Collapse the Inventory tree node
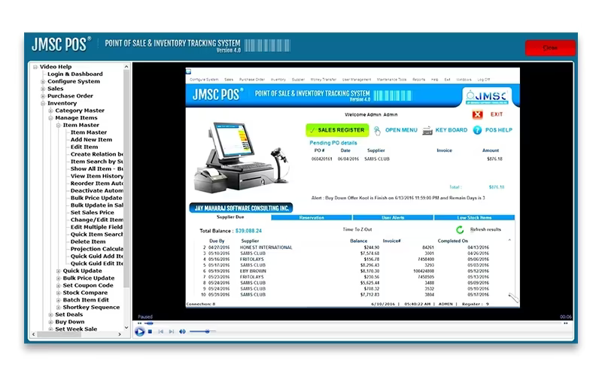Screen dimensions: 602x376 (x=43, y=104)
